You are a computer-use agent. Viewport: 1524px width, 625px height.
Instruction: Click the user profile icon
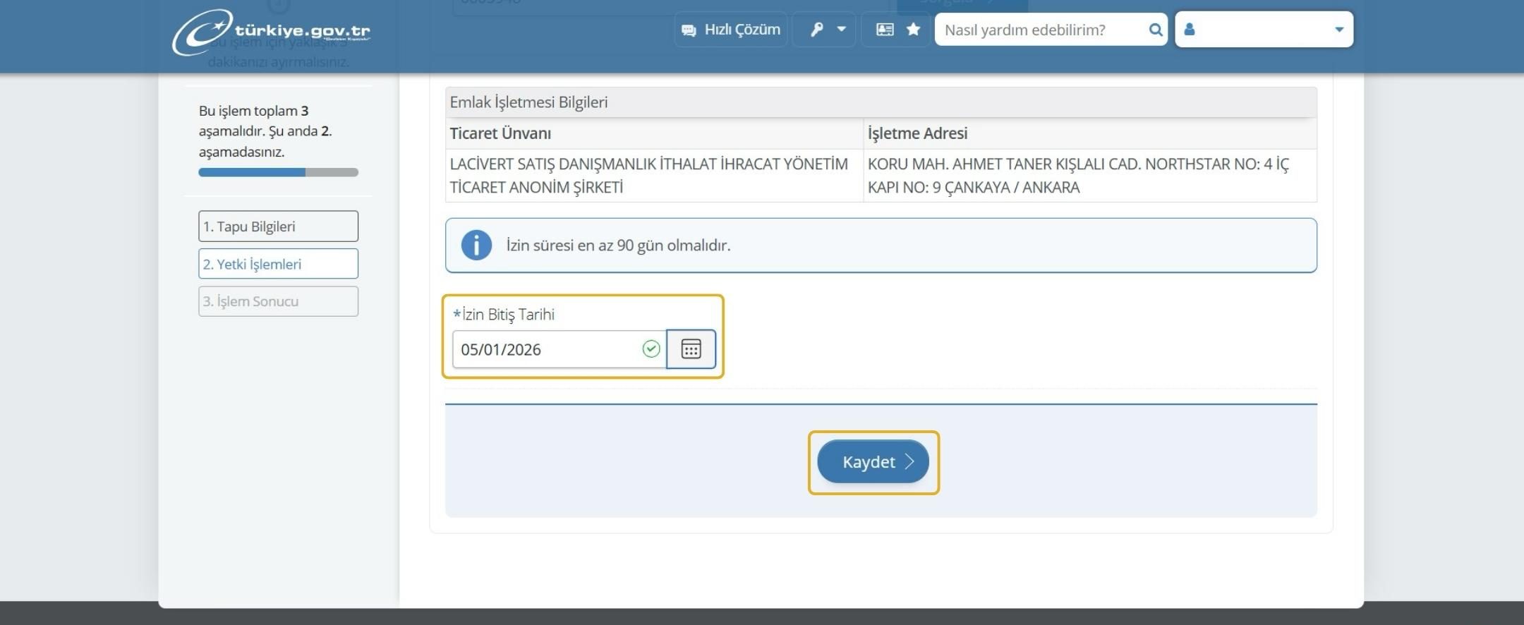[x=1190, y=30]
